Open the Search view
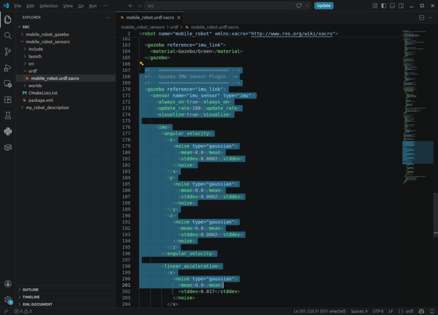This screenshot has height=315, width=438. click(8, 36)
